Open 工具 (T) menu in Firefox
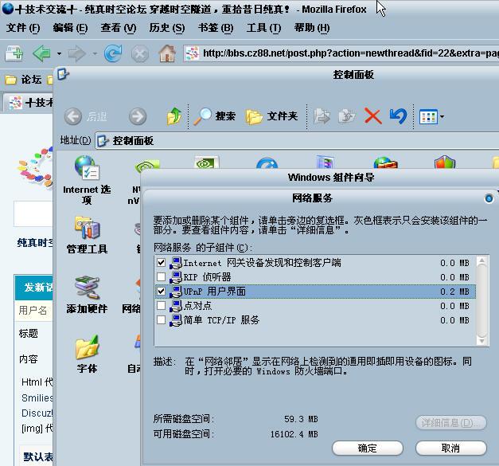The image size is (499, 466). pos(263,28)
